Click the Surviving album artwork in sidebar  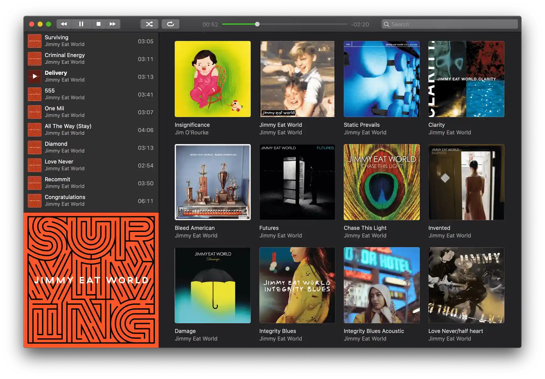click(91, 280)
